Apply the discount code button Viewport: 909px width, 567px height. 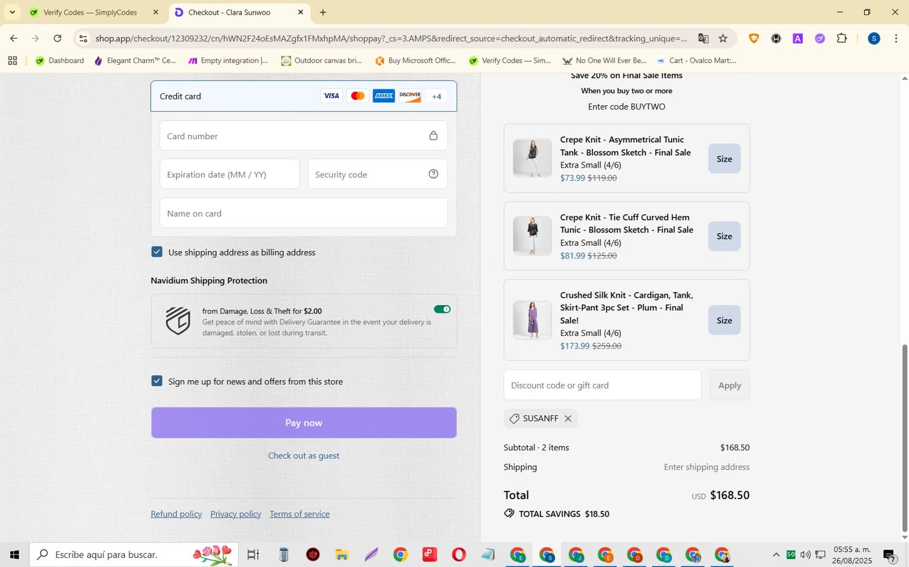tap(730, 385)
